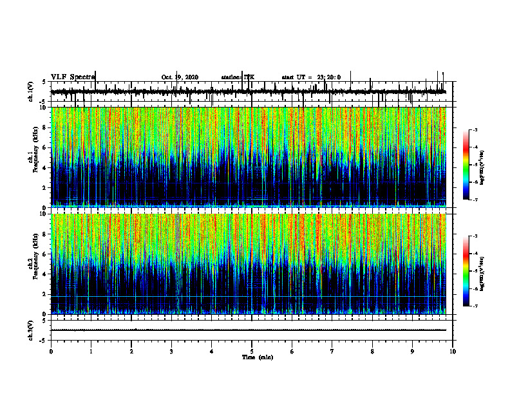510x394 pixels.
Task: Click the "8" tick on the time axis
Action: (372, 352)
